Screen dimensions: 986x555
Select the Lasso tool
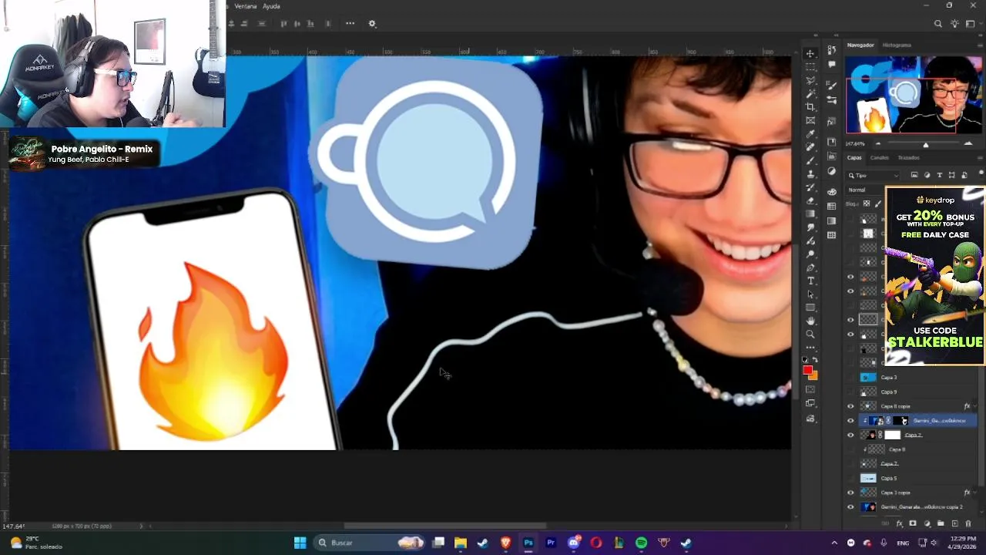(x=810, y=80)
